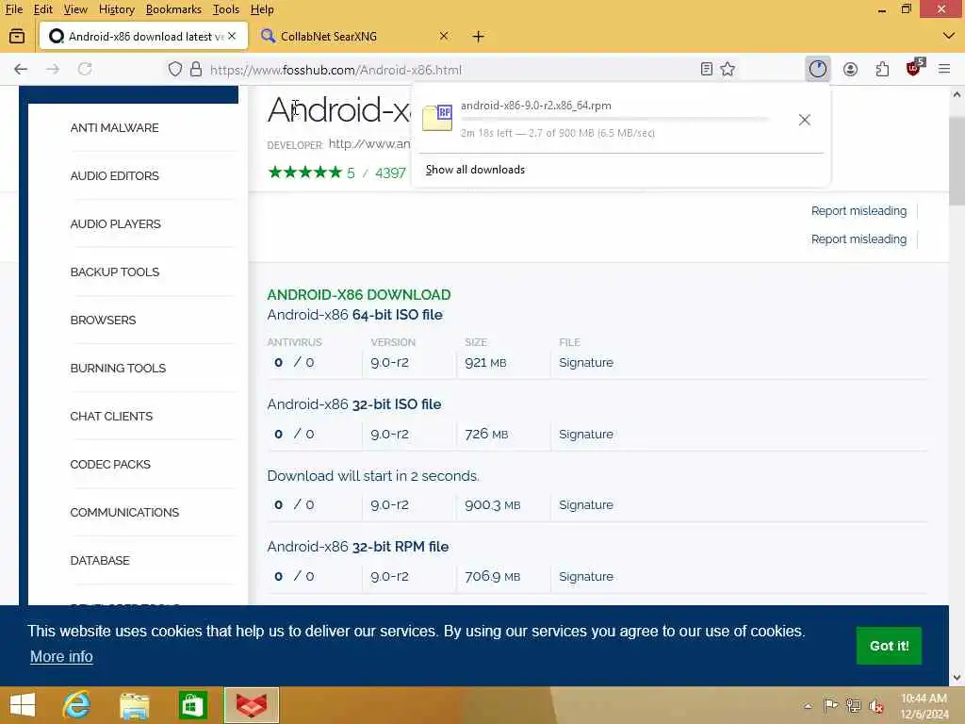Click the download progress bar
This screenshot has width=965, height=724.
tap(615, 120)
